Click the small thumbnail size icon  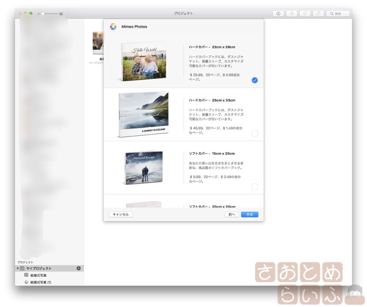(x=38, y=14)
